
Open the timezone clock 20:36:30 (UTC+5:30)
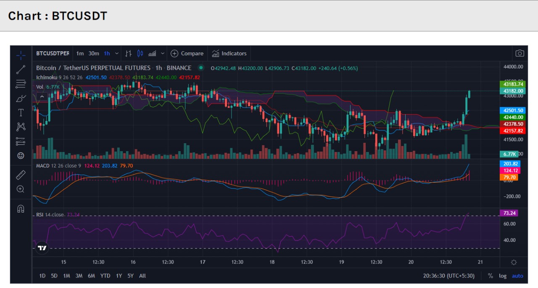coord(449,276)
